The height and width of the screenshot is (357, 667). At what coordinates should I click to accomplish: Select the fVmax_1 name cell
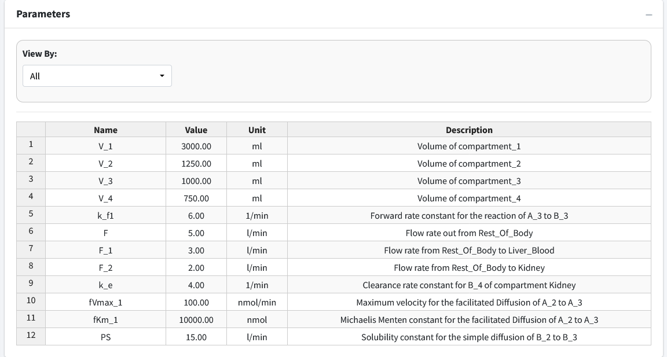(x=105, y=302)
